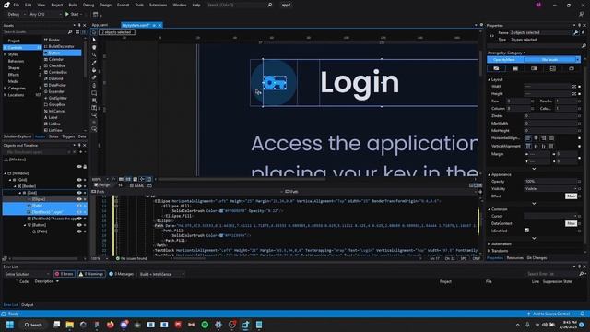The image size is (590, 332).
Task: Click the Search Error List field
Action: pyautogui.click(x=552, y=274)
